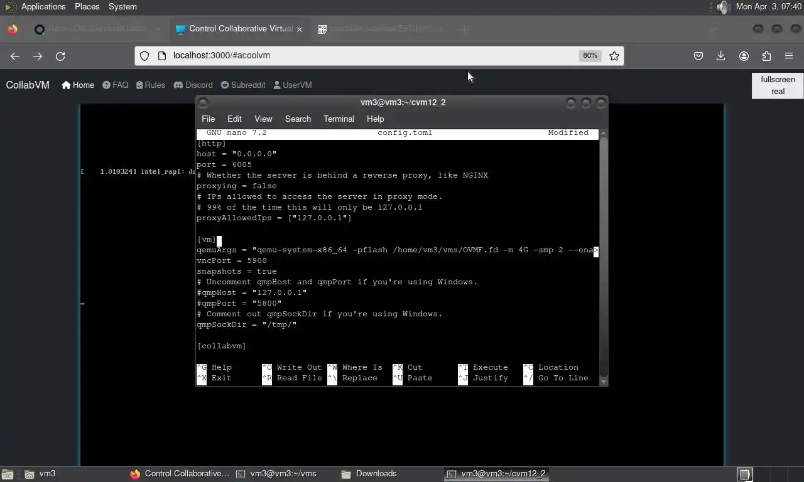Viewport: 804px width, 482px height.
Task: Open the terminal View menu
Action: pos(263,119)
